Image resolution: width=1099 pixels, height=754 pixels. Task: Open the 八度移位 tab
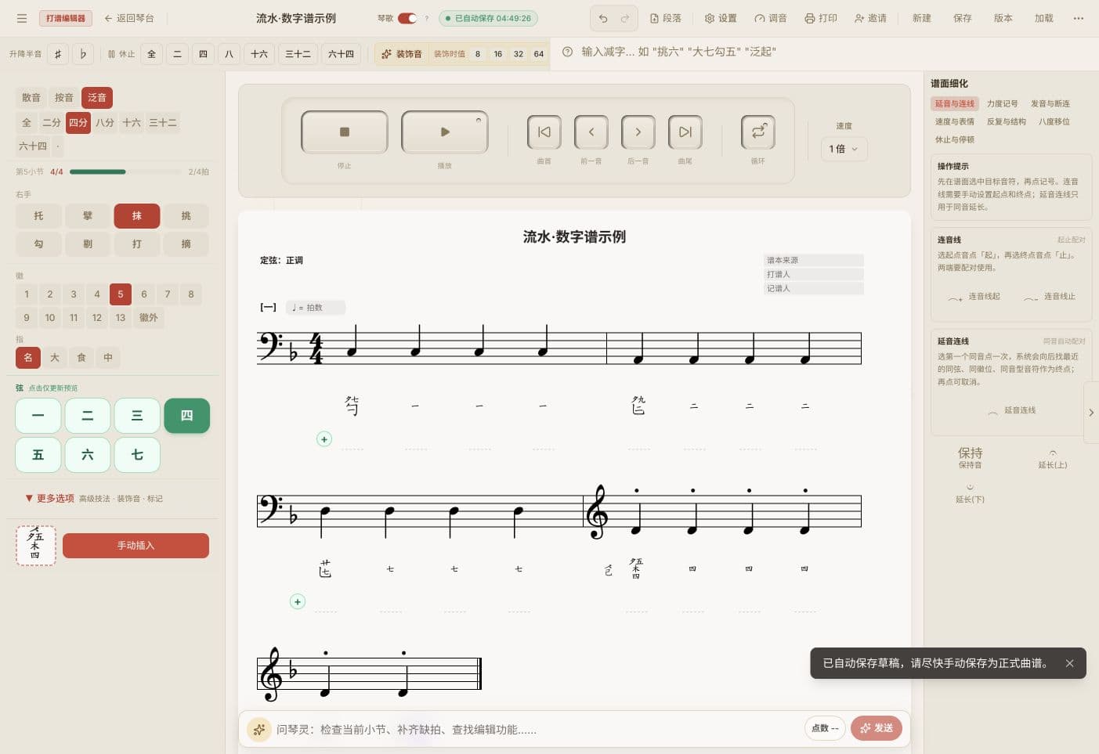click(x=1054, y=121)
